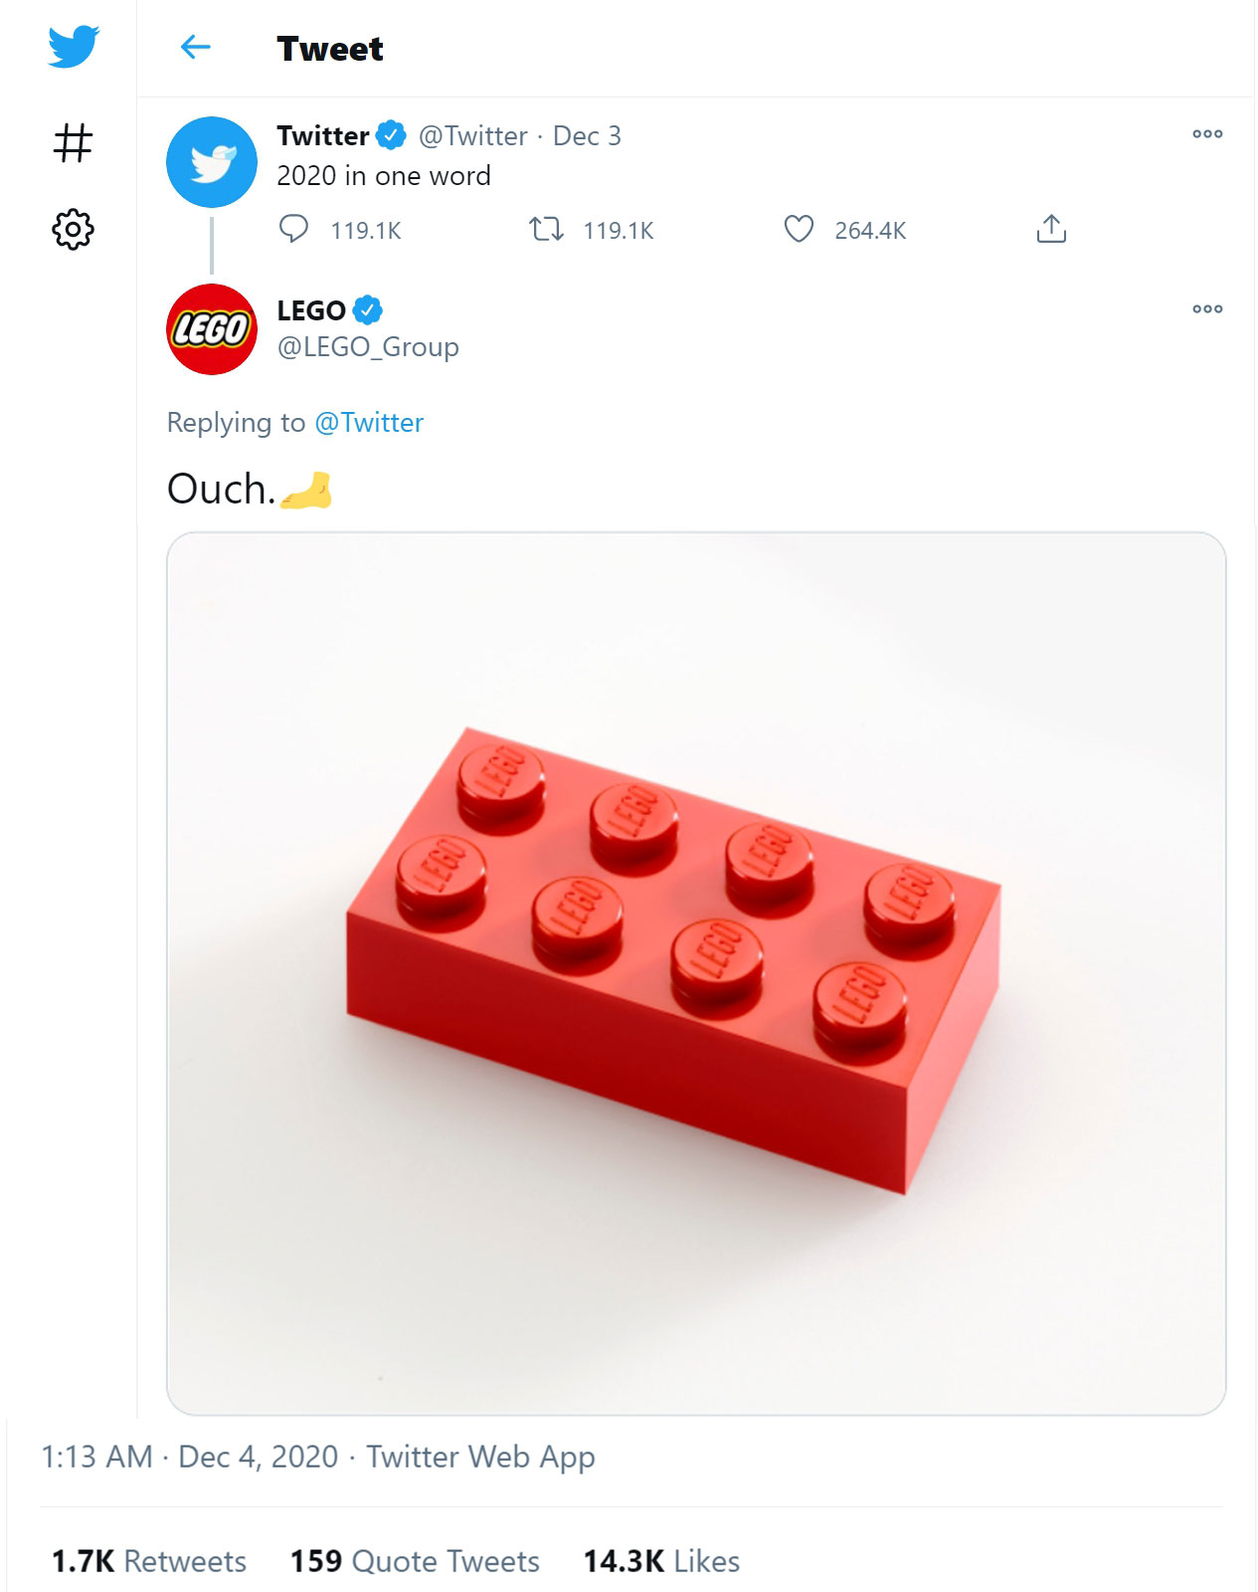Image resolution: width=1258 pixels, height=1592 pixels.
Task: Reply to Twitter's tweet via comment icon
Action: click(293, 230)
